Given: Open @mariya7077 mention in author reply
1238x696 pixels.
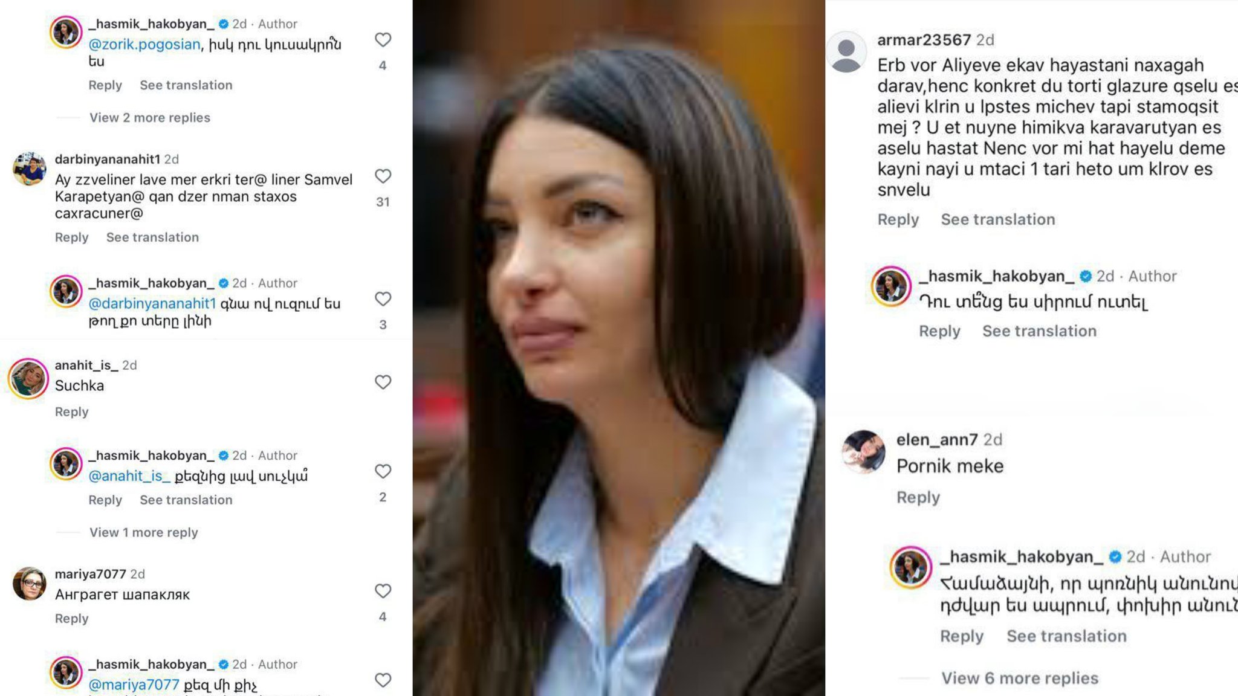Looking at the screenshot, I should point(134,685).
